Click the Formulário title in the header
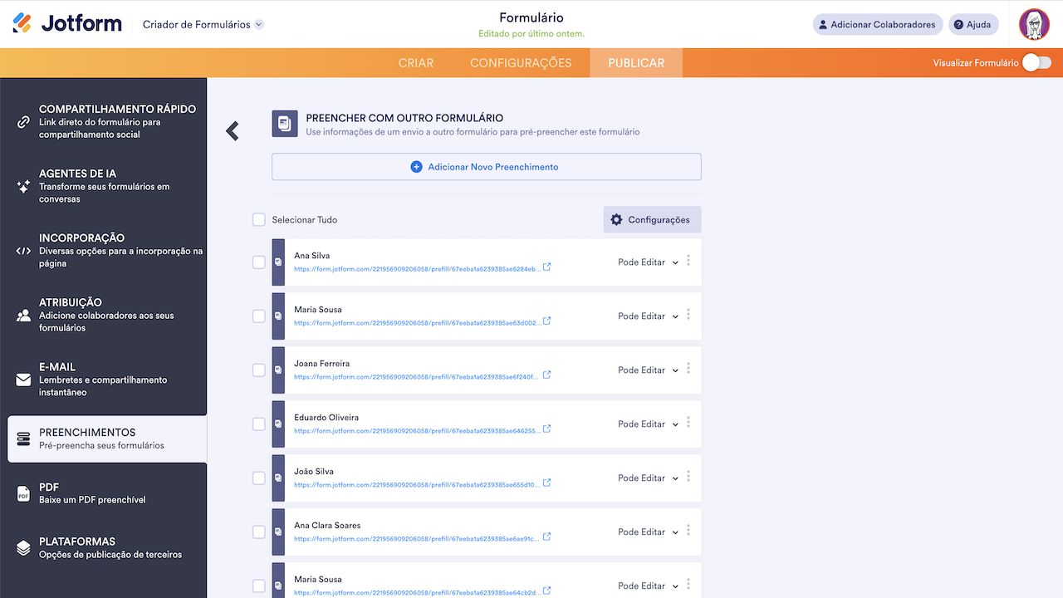 point(531,17)
